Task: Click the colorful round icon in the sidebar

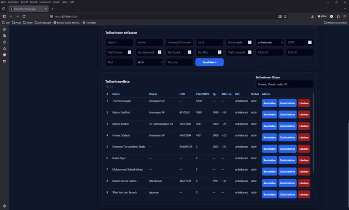Action: coord(4,61)
